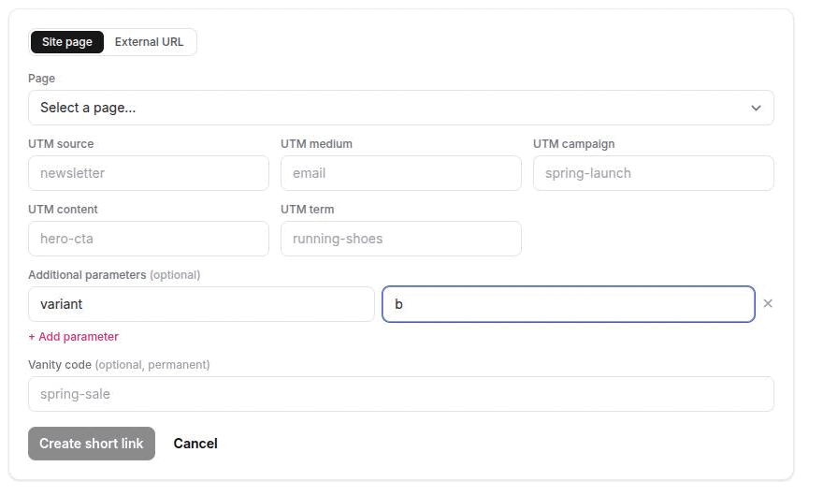The height and width of the screenshot is (496, 823).
Task: Click the parameter value field containing b
Action: (569, 304)
